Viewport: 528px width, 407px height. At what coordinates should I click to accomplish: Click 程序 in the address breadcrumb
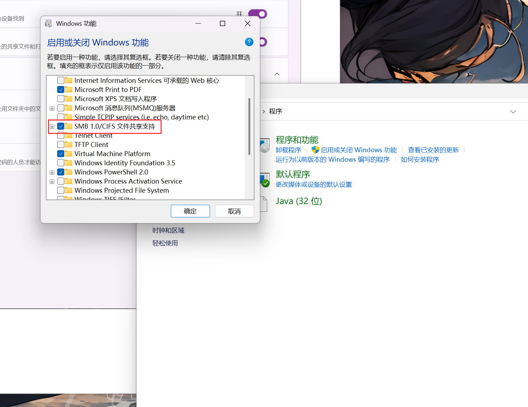pyautogui.click(x=276, y=111)
